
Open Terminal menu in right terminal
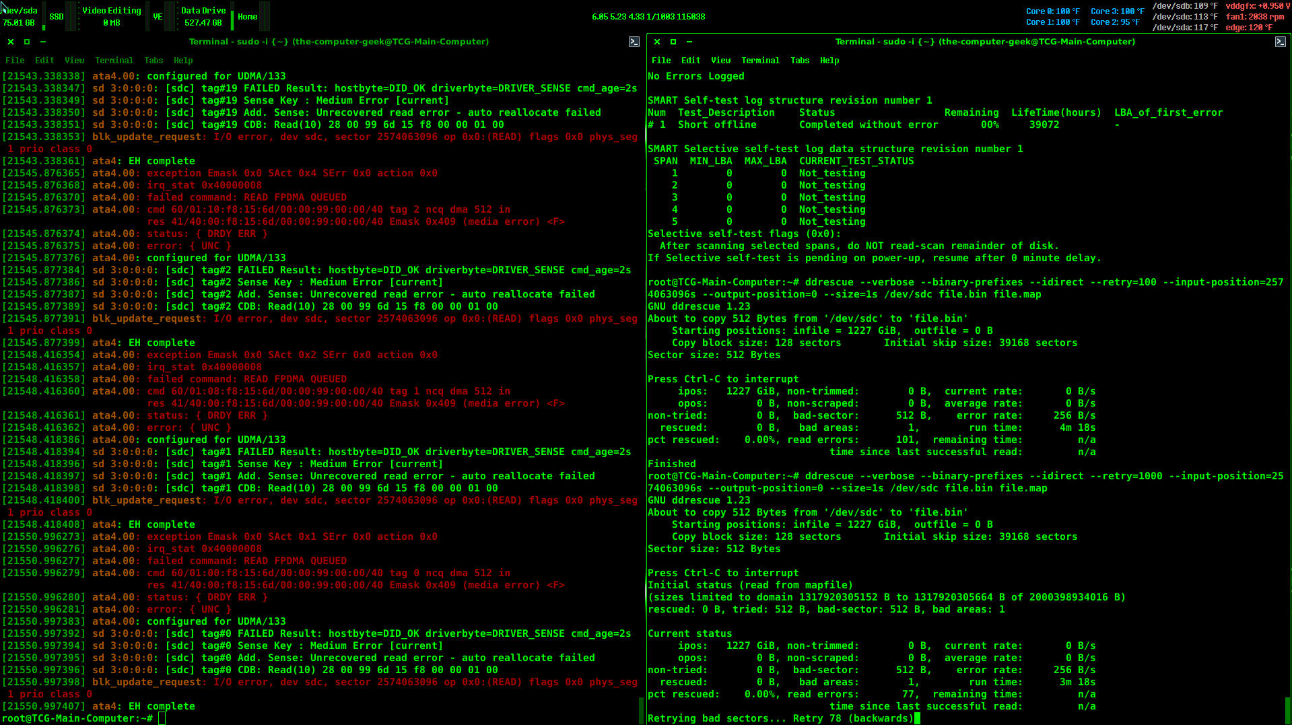[x=760, y=61]
